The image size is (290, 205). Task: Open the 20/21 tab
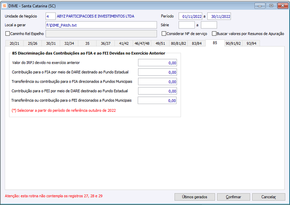pyautogui.click(x=14, y=43)
